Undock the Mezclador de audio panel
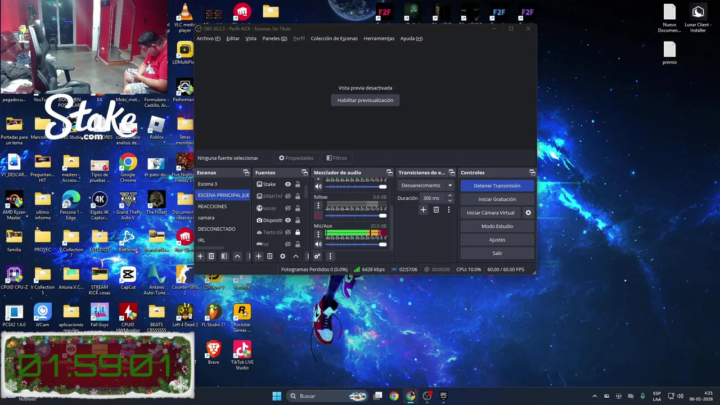Viewport: 720px width, 405px height. pyautogui.click(x=389, y=173)
